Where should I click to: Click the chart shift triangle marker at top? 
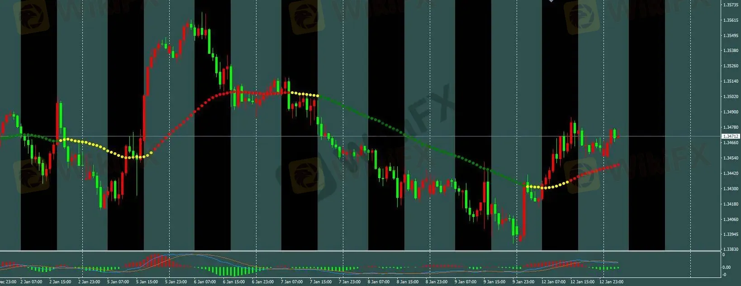(x=551, y=1)
